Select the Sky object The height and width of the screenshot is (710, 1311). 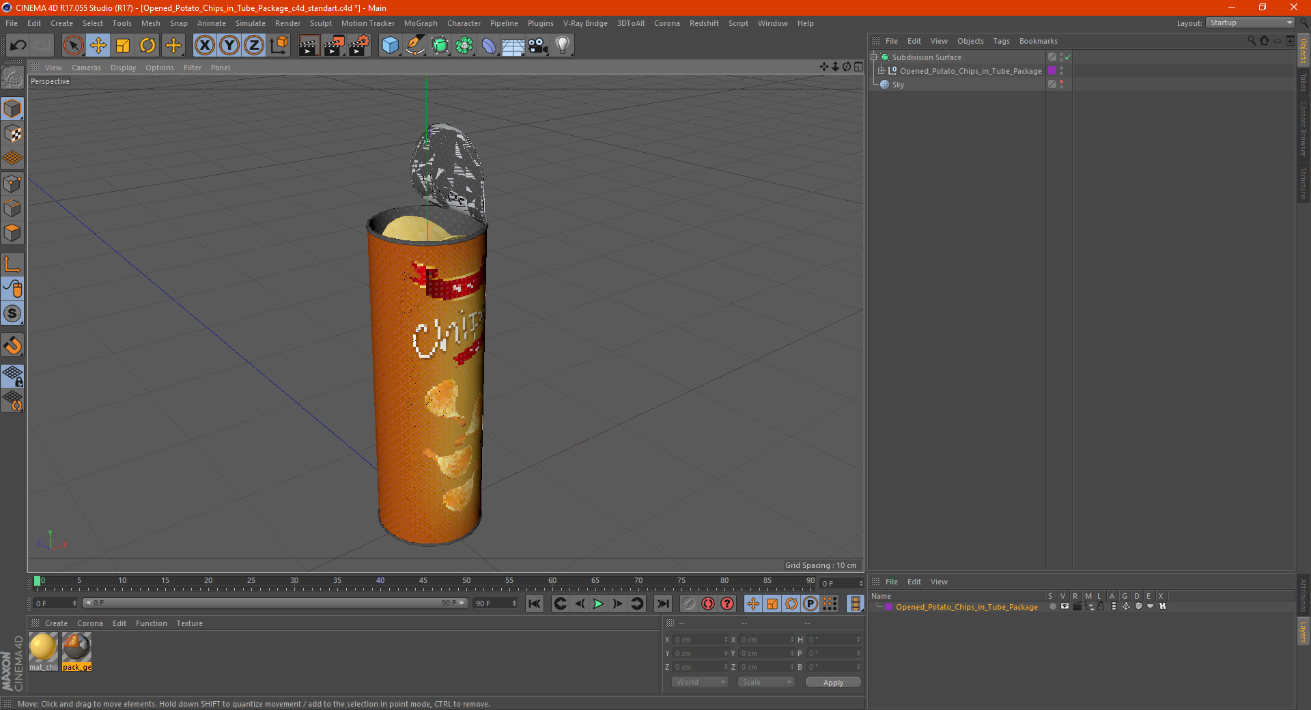[898, 85]
